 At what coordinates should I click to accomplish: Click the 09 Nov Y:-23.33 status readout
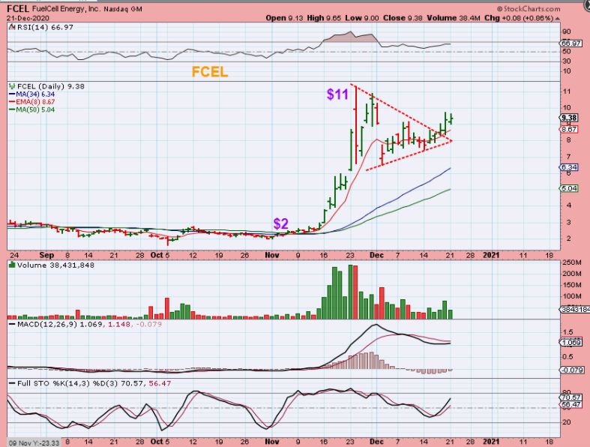pos(34,442)
